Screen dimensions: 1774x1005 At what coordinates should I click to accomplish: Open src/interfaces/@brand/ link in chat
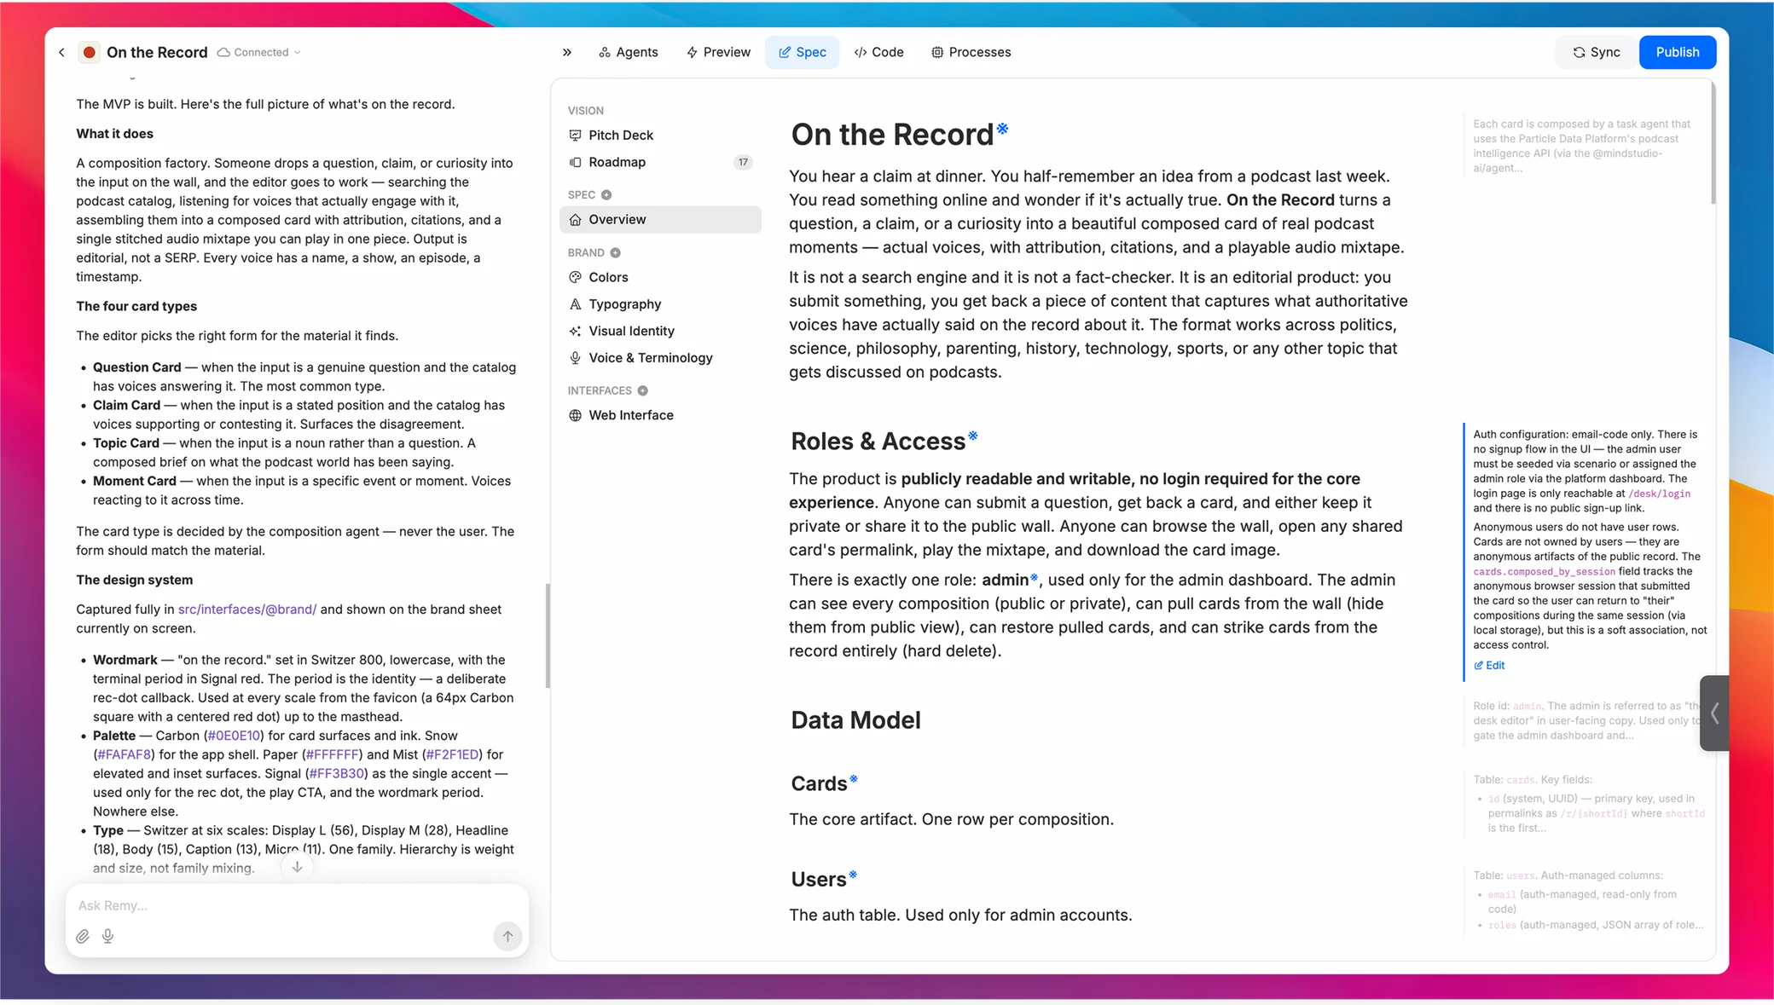(x=247, y=609)
